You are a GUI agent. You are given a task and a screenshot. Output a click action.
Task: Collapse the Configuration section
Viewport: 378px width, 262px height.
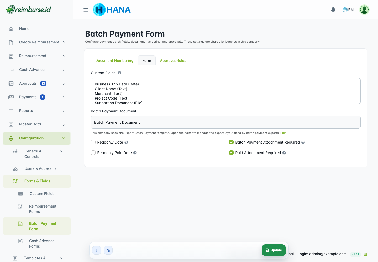coord(63,138)
